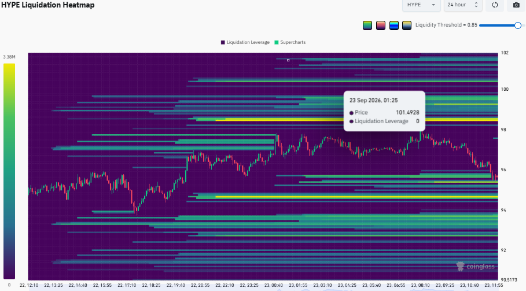Click the 92 price axis label
Viewport: 526px width, 291px height.
click(x=503, y=250)
